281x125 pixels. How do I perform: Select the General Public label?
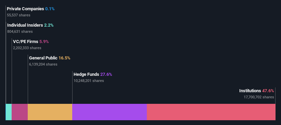click(x=43, y=58)
